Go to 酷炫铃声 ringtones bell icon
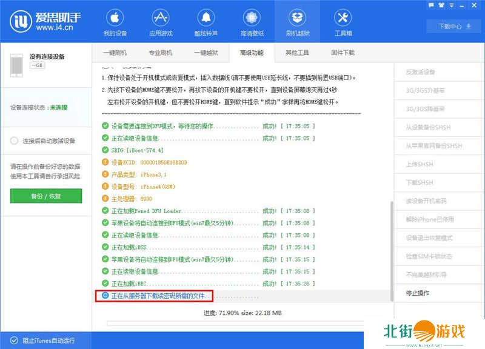Viewport: 485px width, 349px height. 206,22
